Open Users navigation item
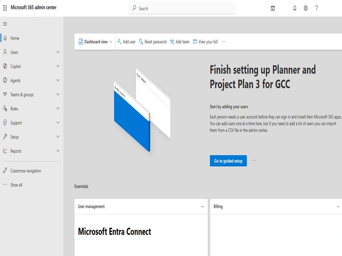Viewport: 342px width, 256px height. click(x=31, y=52)
